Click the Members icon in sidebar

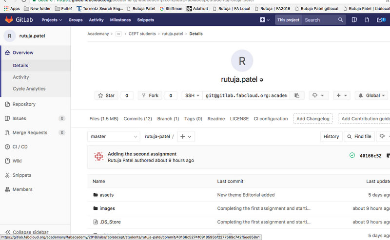click(x=7, y=189)
